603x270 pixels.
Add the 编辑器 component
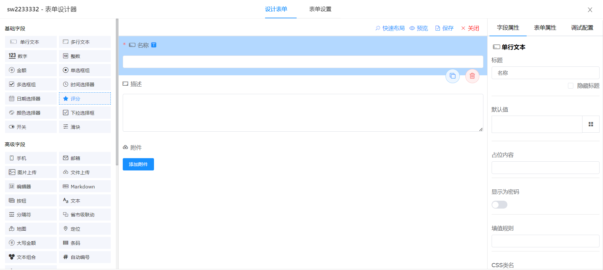pos(31,187)
